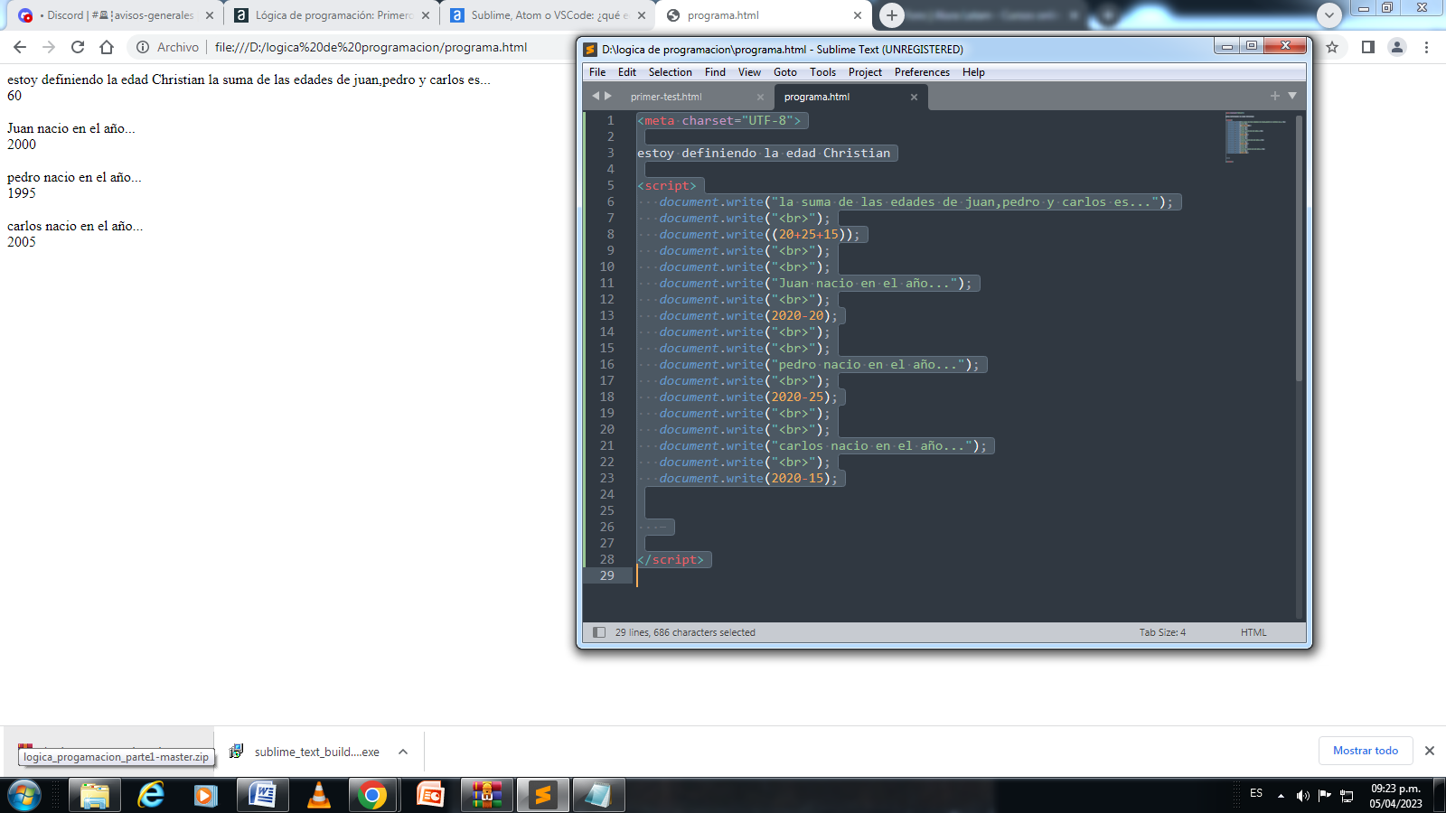Open the Goto menu
This screenshot has width=1446, height=813.
tap(785, 72)
